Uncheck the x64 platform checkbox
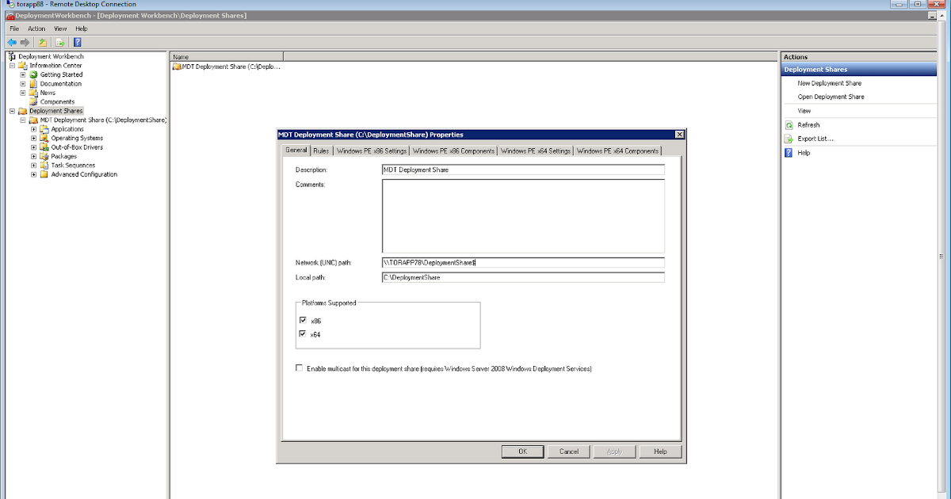 (302, 333)
